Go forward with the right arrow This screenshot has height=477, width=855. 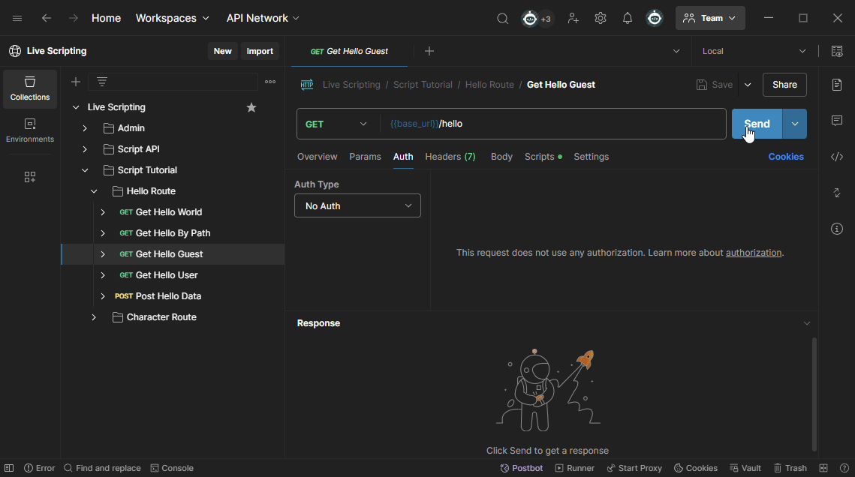tap(73, 18)
